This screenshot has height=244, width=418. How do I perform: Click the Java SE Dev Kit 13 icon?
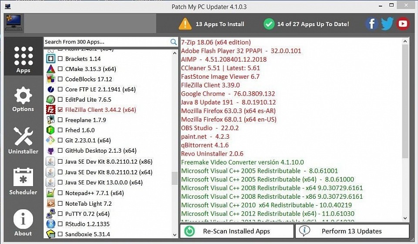(x=51, y=183)
